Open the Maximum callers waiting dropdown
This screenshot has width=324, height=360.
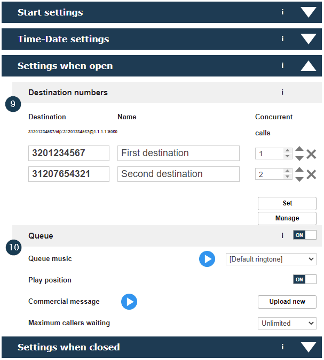287,323
